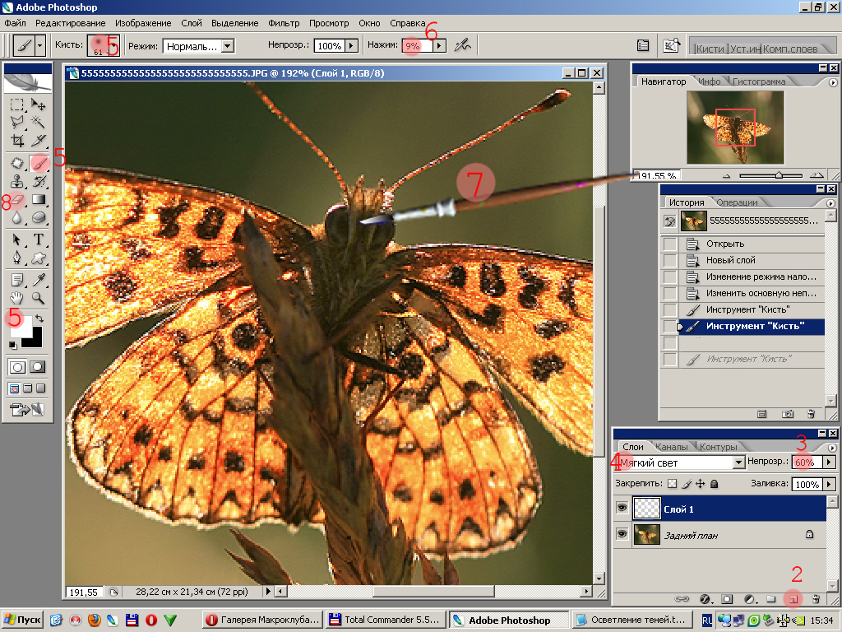Switch to the Каналы tab

pos(671,447)
